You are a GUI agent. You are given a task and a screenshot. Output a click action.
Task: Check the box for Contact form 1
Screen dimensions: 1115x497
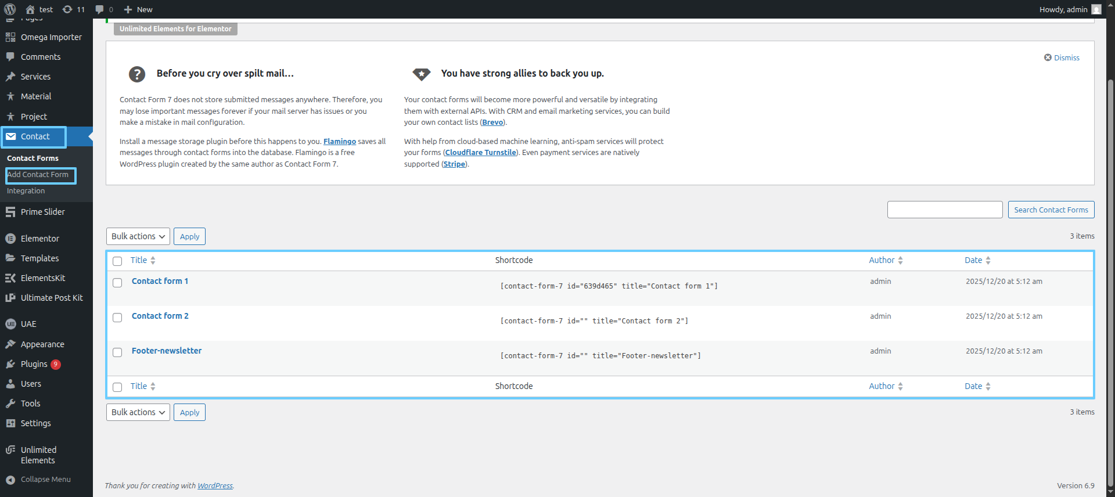click(x=117, y=283)
